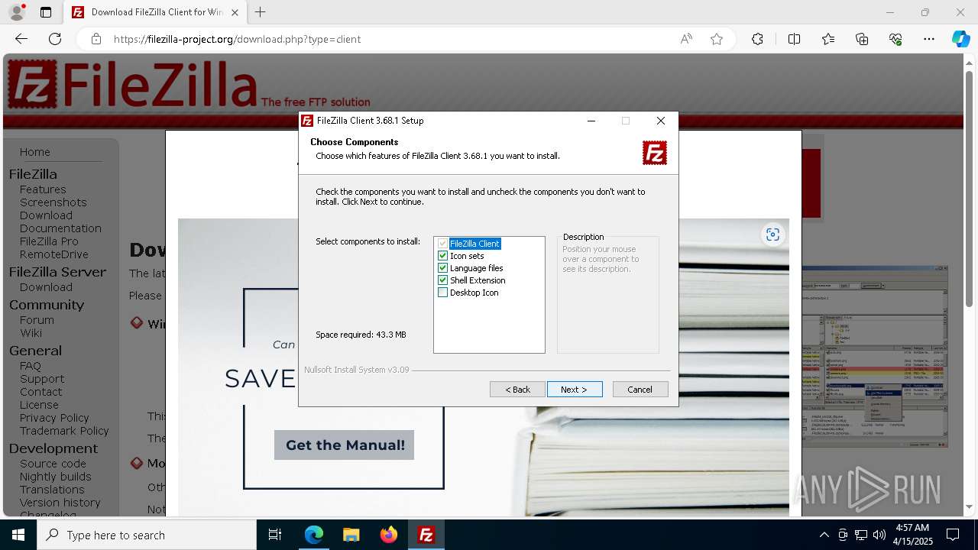The height and width of the screenshot is (550, 978).
Task: Toggle Shell Extension component checkbox
Action: tap(442, 280)
